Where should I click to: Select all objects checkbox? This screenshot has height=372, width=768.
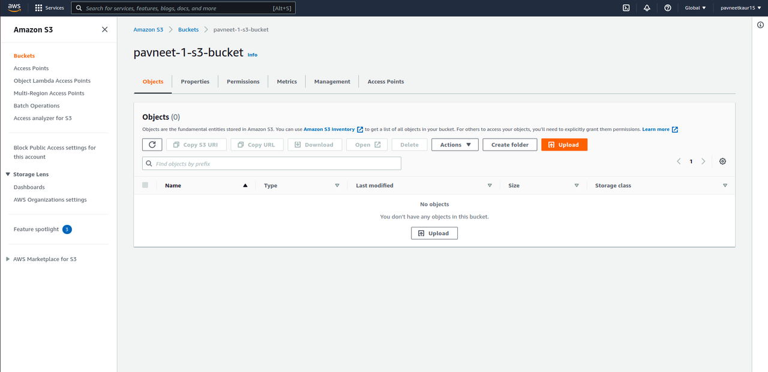[145, 185]
